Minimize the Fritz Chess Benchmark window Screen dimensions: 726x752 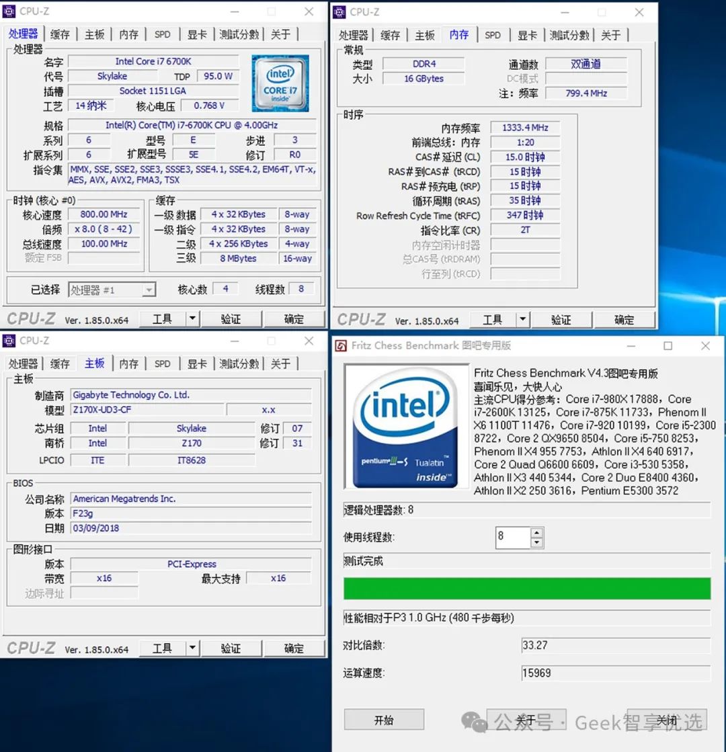click(x=631, y=346)
